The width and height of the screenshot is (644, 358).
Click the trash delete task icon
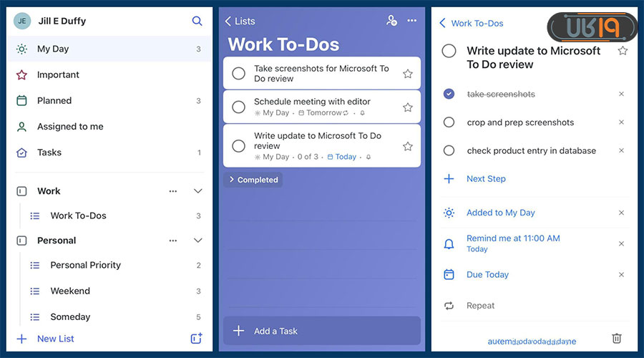[x=617, y=339]
